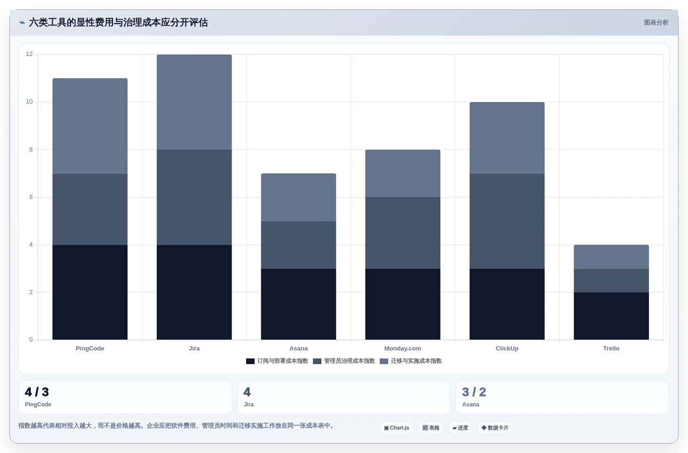Click the 迁移与实施成本指数 legend text
The height and width of the screenshot is (453, 688).
pyautogui.click(x=416, y=361)
